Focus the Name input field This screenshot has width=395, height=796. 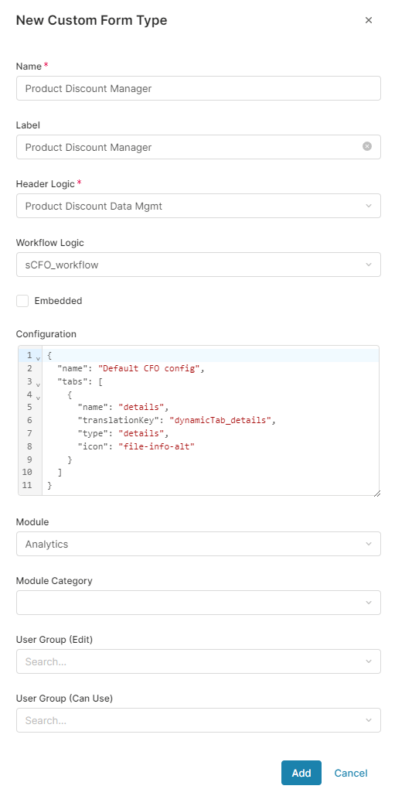click(198, 88)
